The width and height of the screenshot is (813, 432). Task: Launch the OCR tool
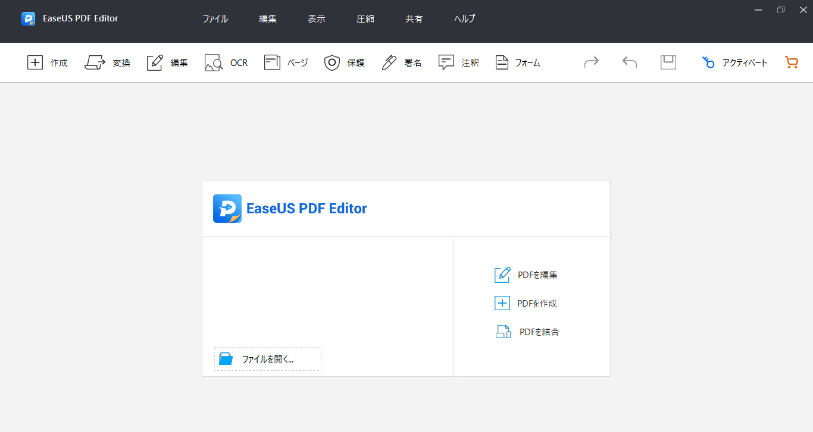tap(226, 62)
